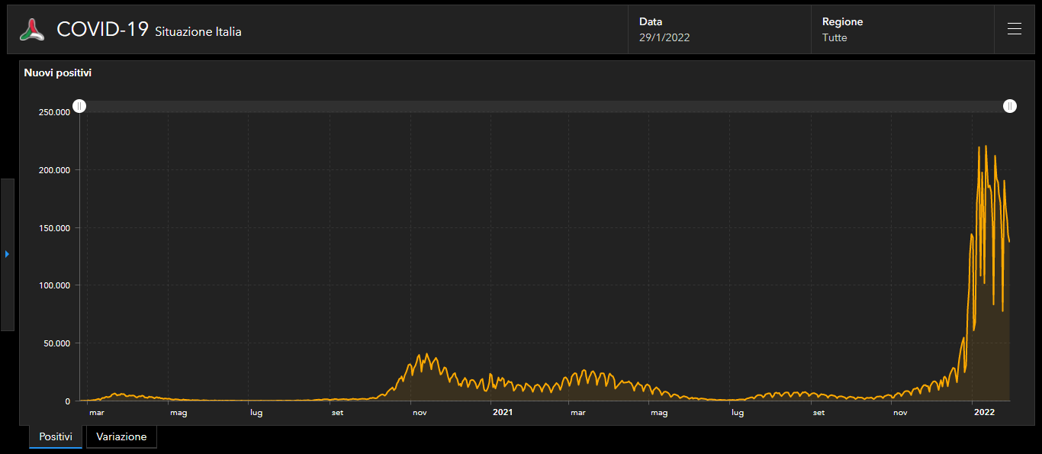
Task: Click the 29/1/2022 date value
Action: 664,37
